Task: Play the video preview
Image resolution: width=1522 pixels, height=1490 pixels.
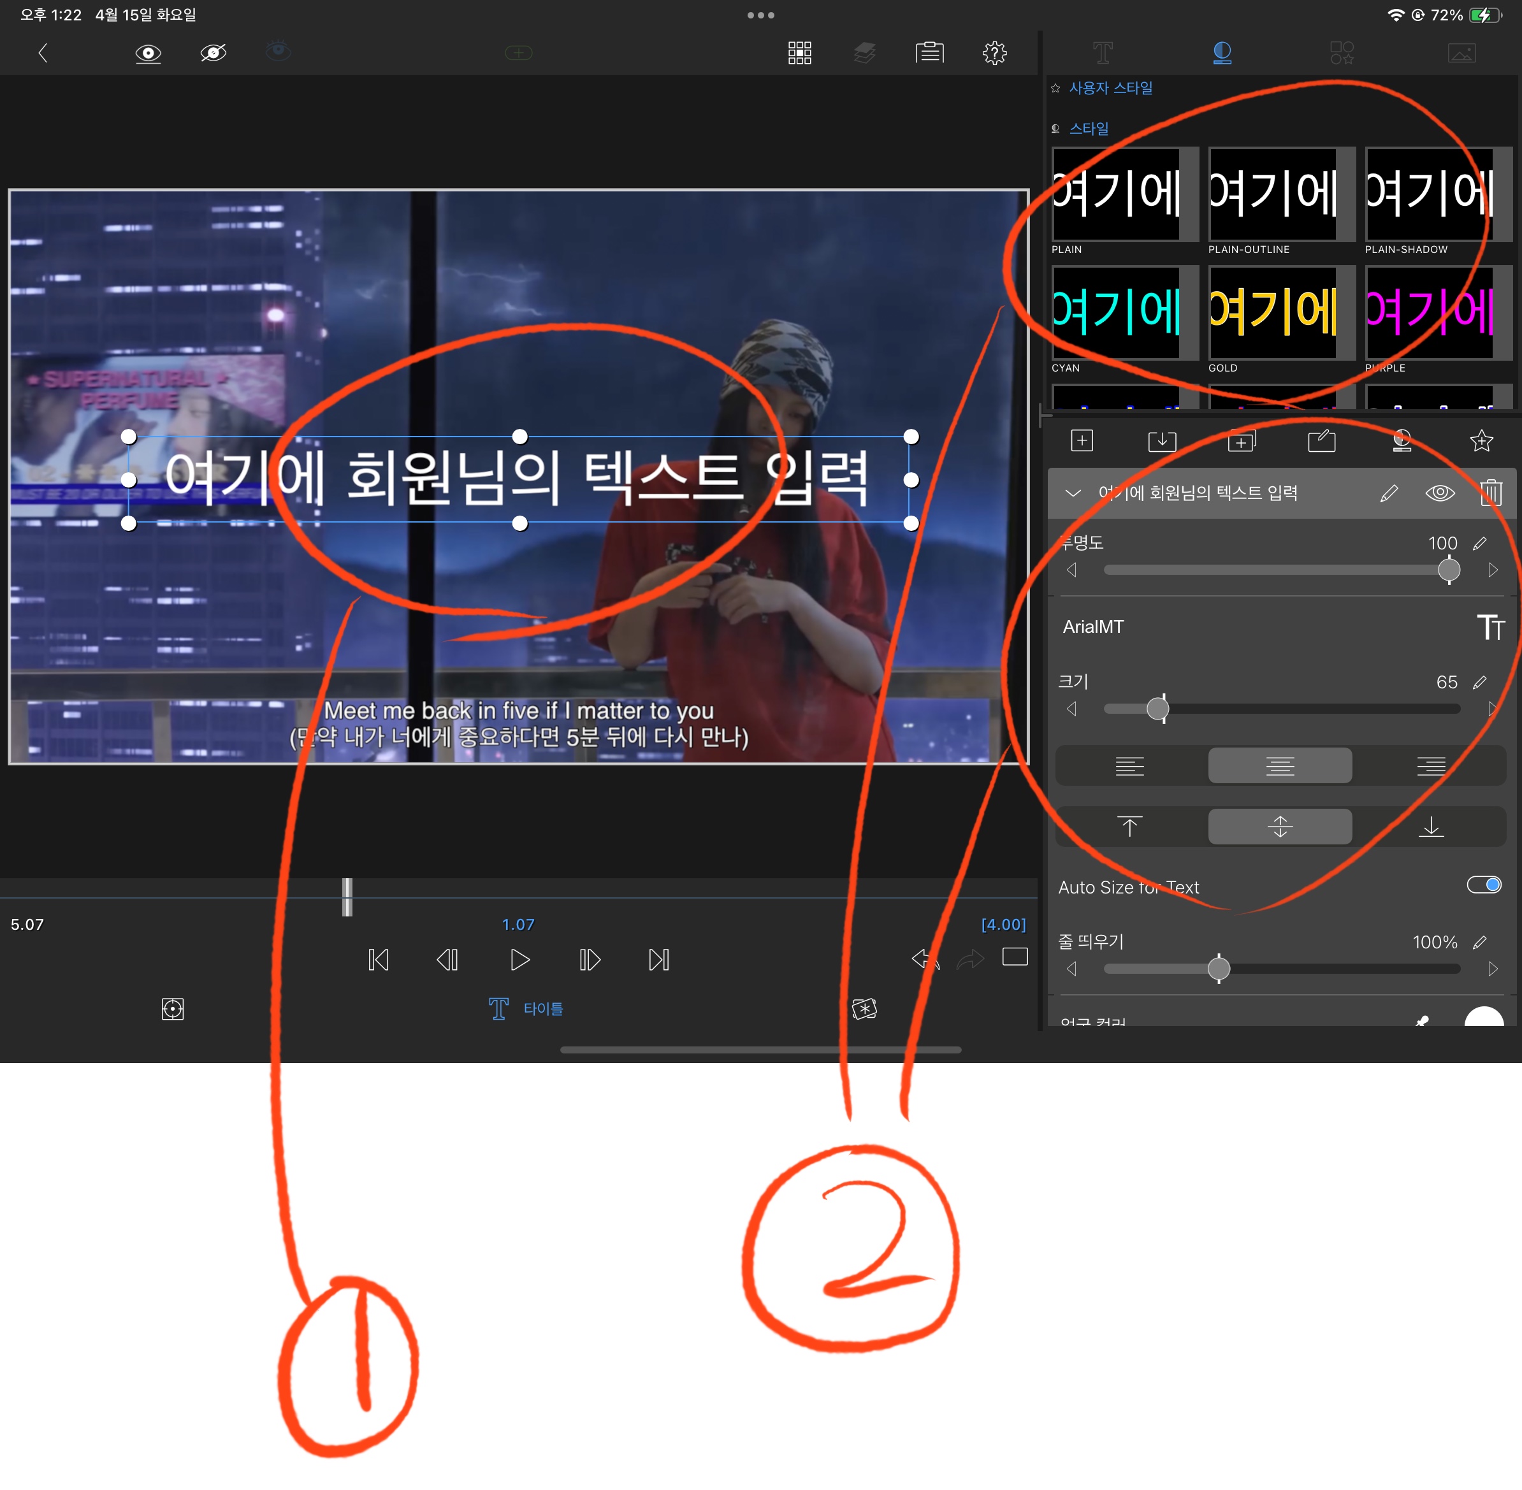Action: tap(519, 959)
